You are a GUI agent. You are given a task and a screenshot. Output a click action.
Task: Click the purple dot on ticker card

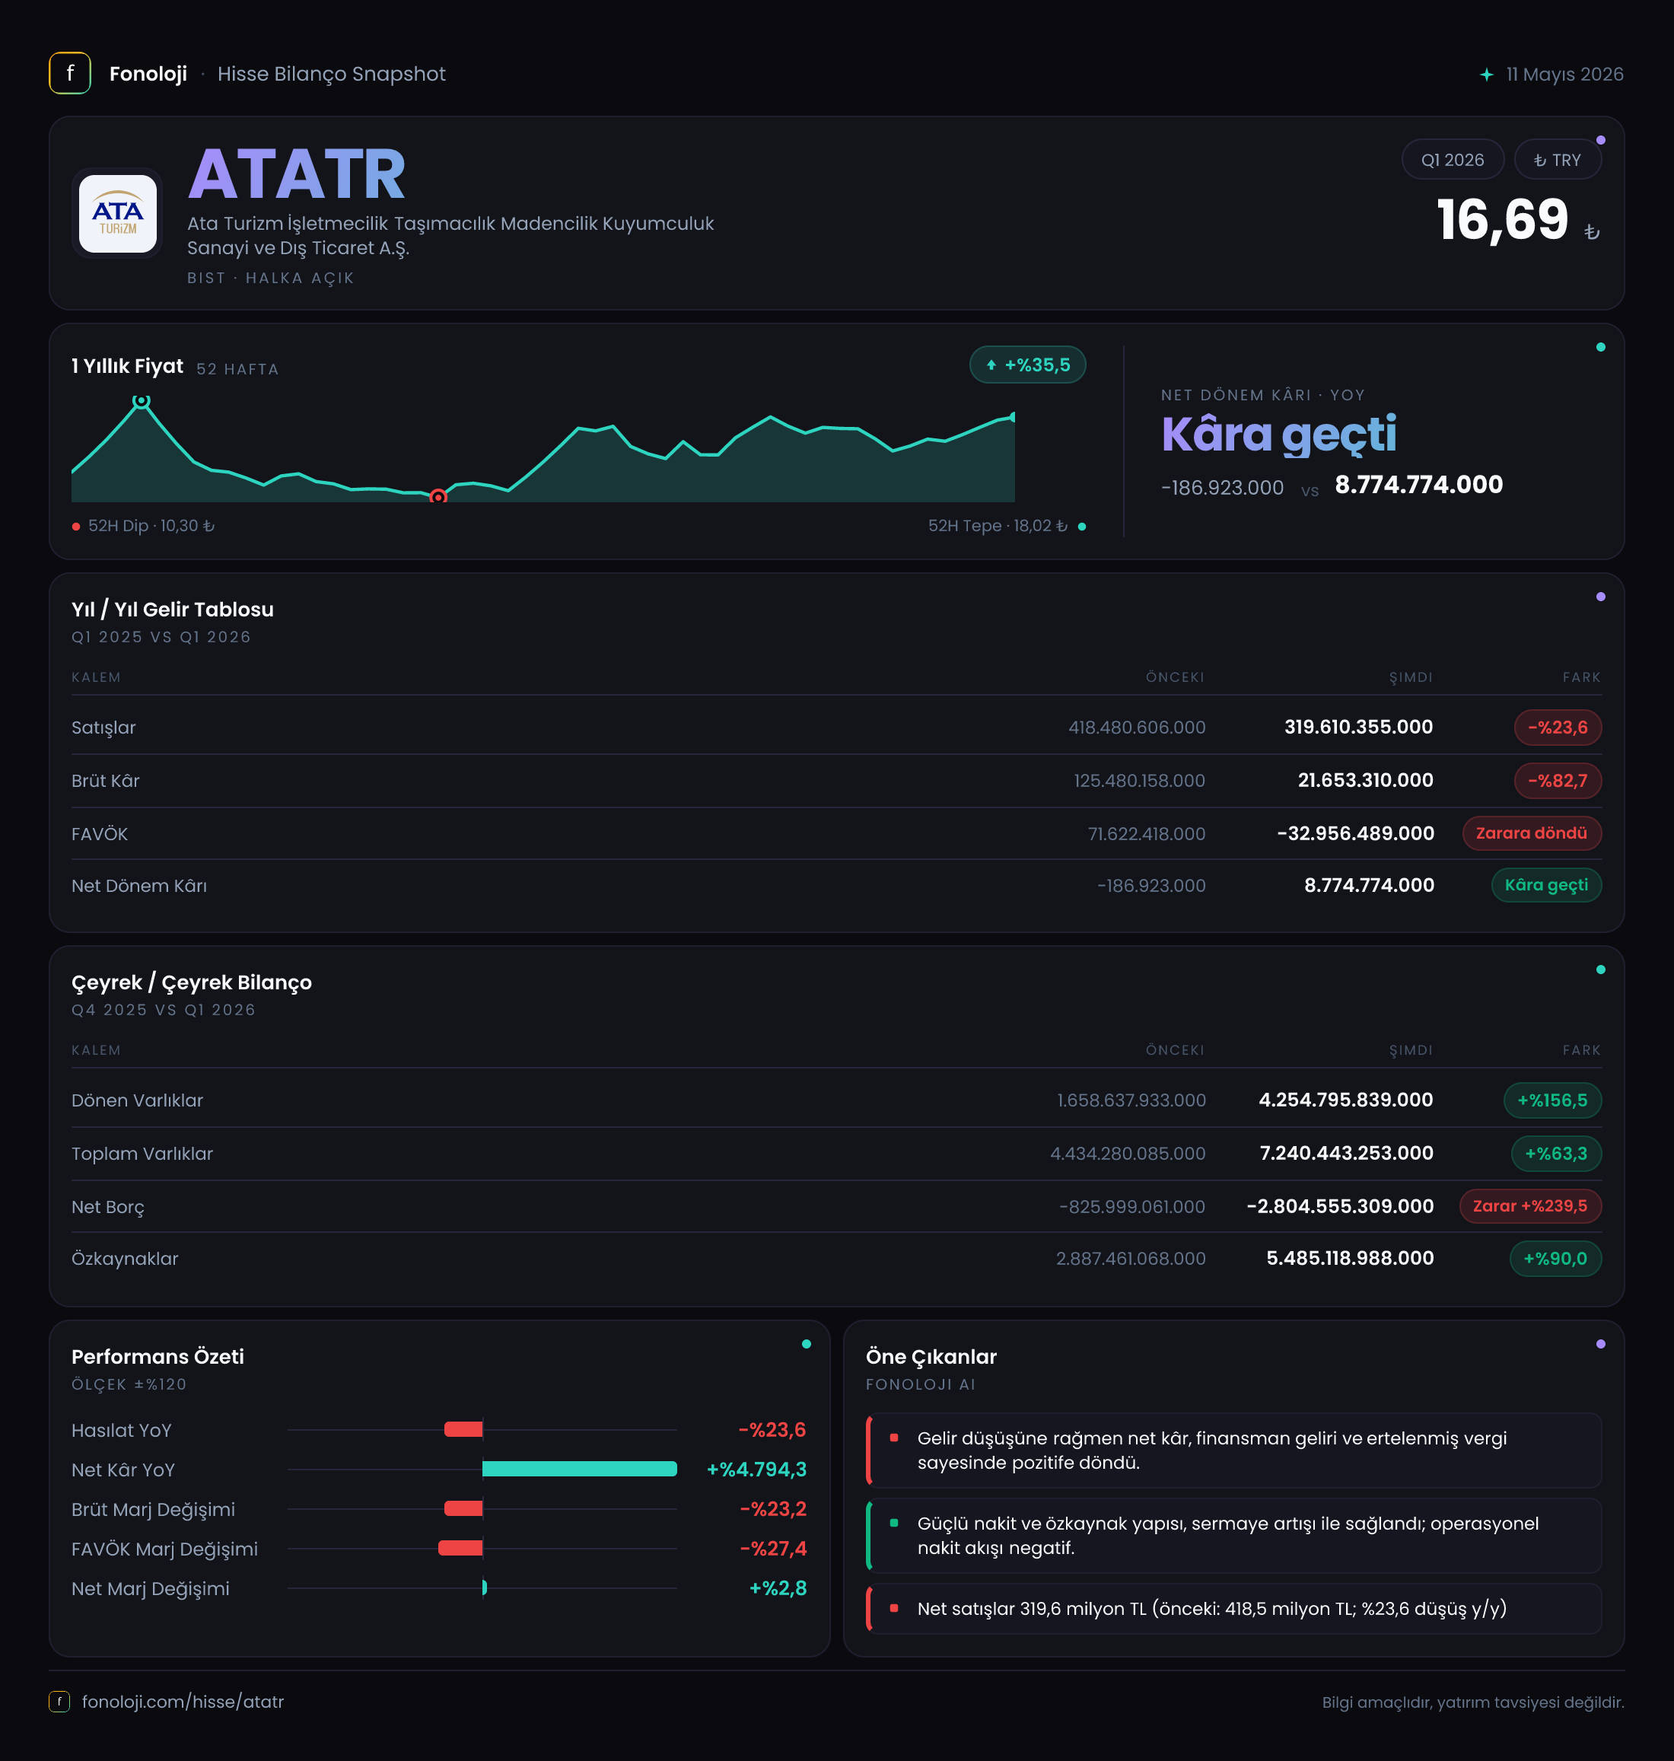click(1601, 140)
